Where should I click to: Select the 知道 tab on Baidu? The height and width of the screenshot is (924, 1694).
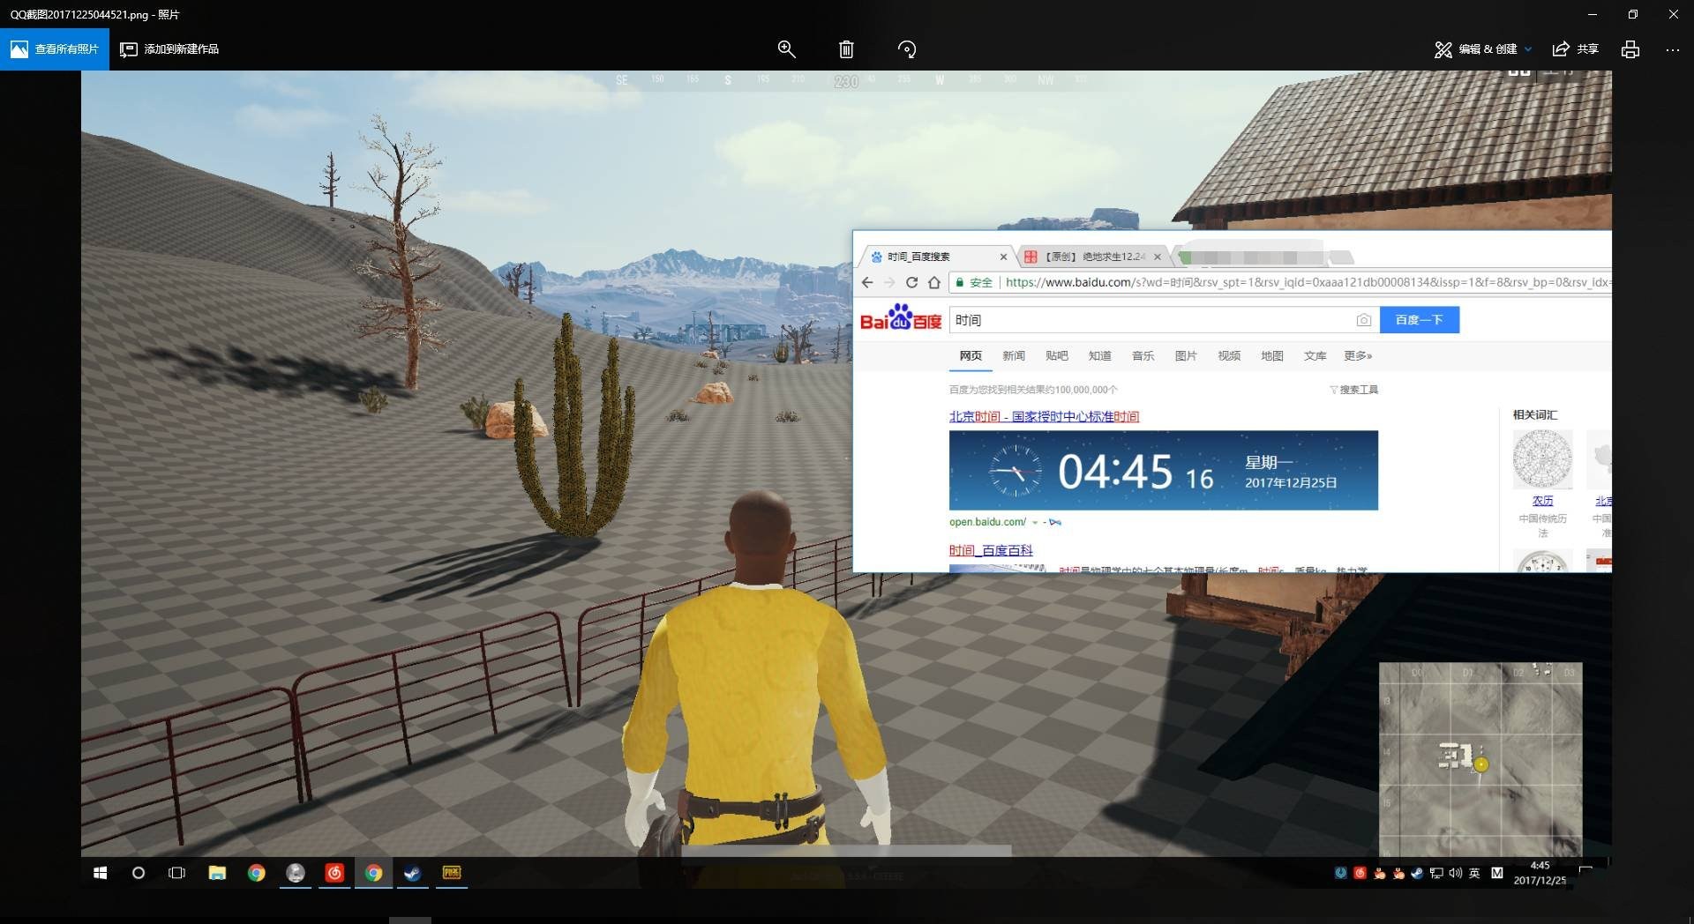pos(1100,356)
